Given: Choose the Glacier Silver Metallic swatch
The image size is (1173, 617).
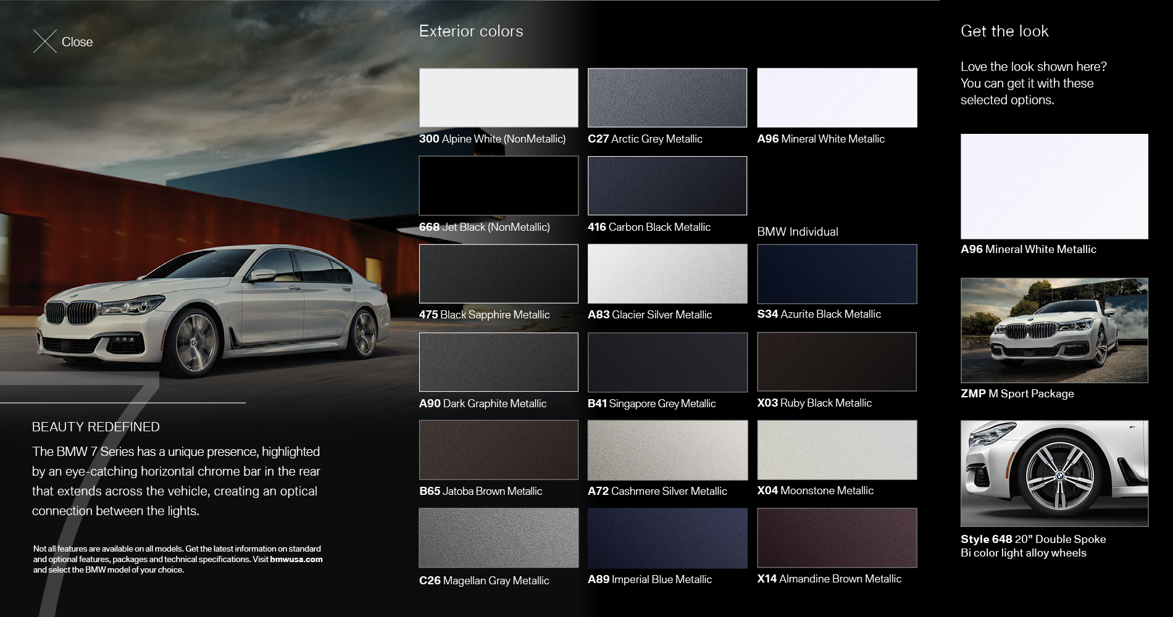Looking at the screenshot, I should click(667, 274).
